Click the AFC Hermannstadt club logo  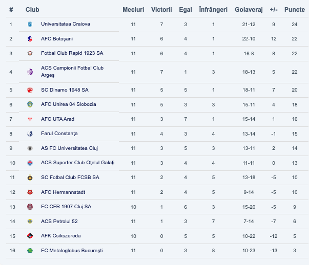[30, 192]
